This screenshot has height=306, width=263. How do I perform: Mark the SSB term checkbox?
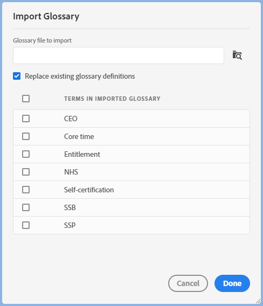point(26,207)
